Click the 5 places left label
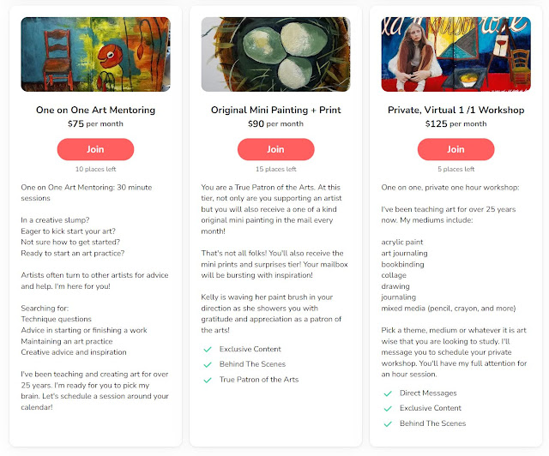The width and height of the screenshot is (549, 456). [x=455, y=169]
